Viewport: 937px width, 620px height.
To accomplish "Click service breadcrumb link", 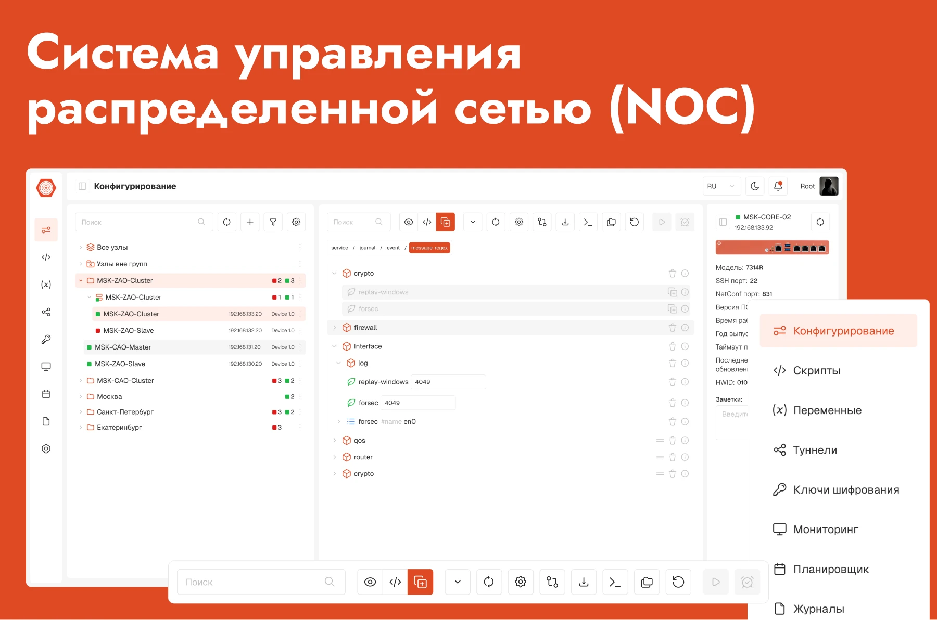I will [339, 248].
